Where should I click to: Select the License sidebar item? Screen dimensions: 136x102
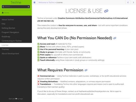pos(16,45)
